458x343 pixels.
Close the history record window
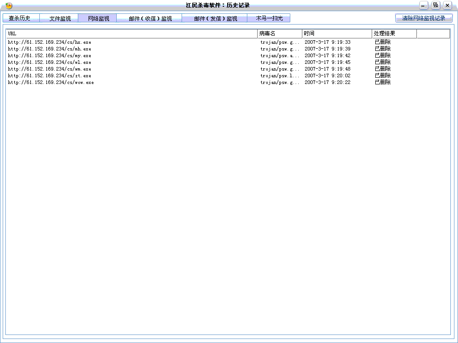[447, 5]
